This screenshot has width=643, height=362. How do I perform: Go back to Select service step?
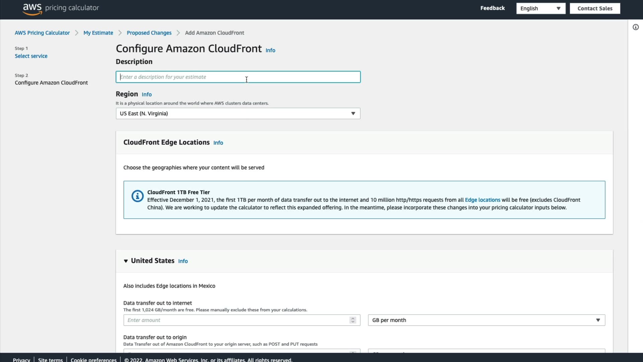tap(31, 56)
